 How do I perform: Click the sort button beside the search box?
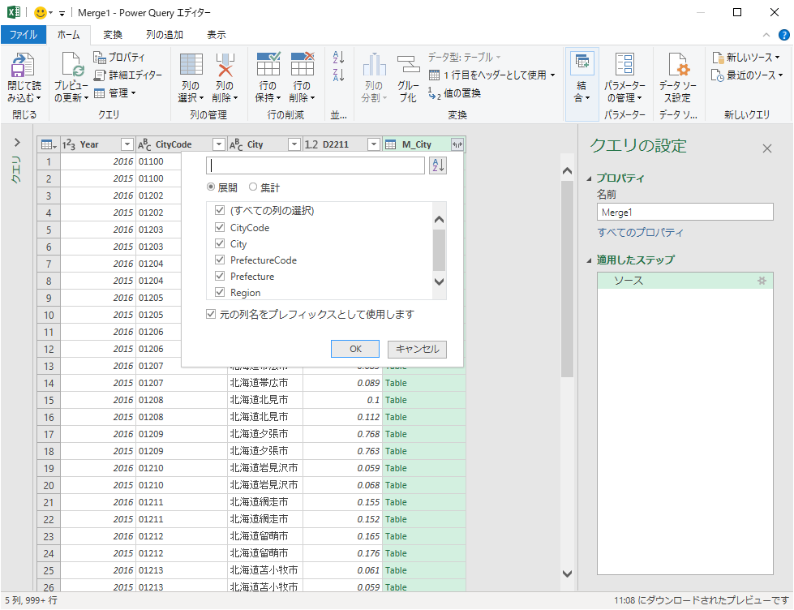point(437,165)
